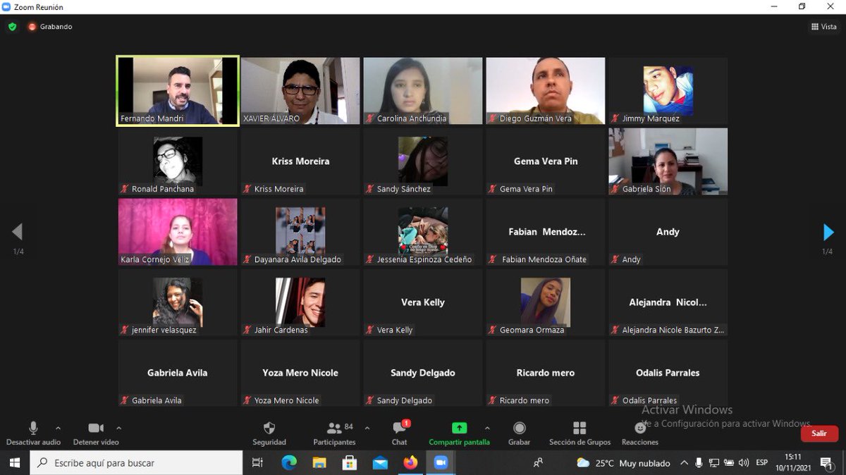Select Karla Cornejo Veliz's video tile

click(178, 232)
